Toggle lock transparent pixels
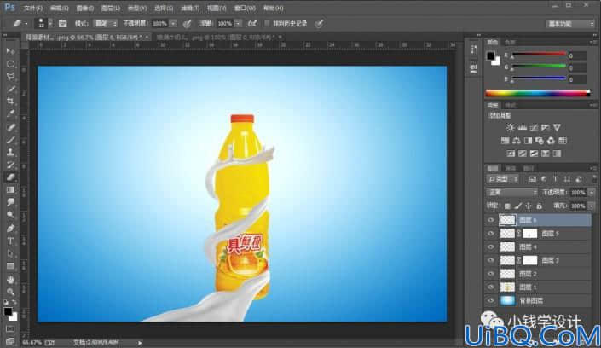 [x=507, y=206]
